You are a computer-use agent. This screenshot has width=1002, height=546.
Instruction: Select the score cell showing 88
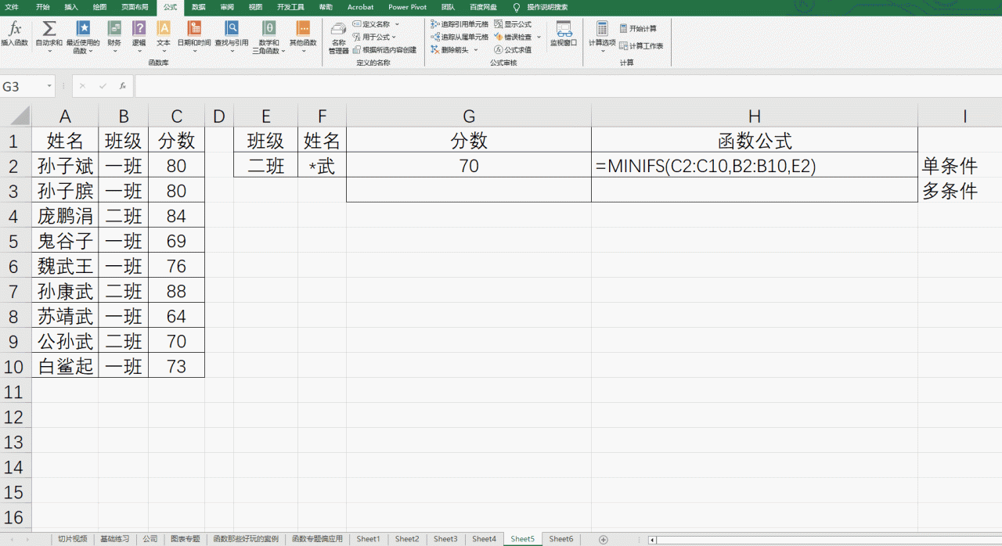176,291
